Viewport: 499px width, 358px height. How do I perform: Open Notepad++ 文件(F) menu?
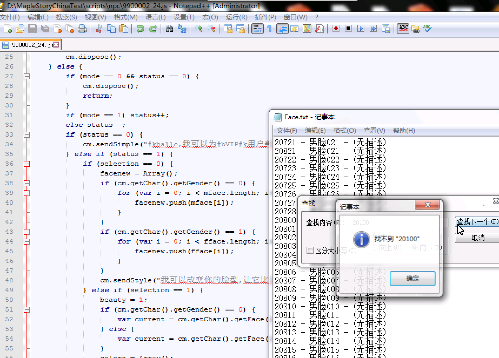10,17
